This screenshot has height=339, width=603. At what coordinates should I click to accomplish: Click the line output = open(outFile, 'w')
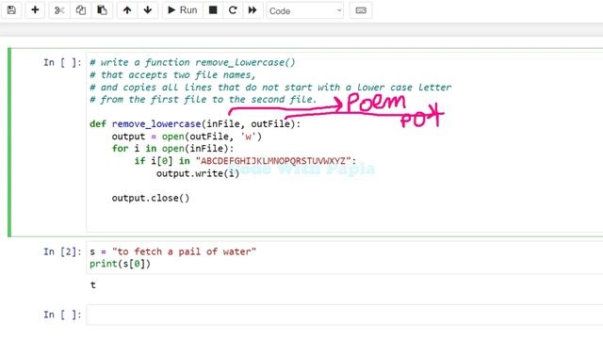coord(187,137)
